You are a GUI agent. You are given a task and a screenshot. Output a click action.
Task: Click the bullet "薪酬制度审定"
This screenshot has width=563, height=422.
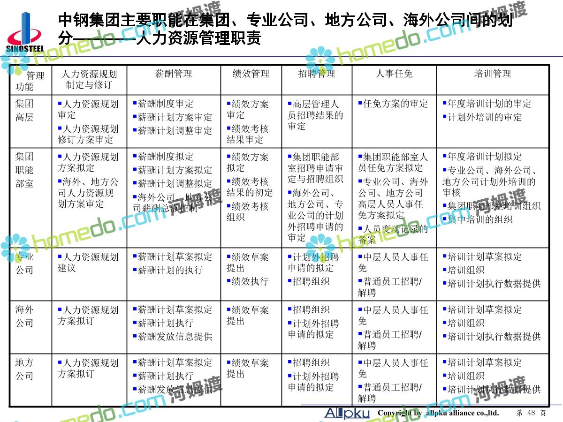(x=163, y=104)
